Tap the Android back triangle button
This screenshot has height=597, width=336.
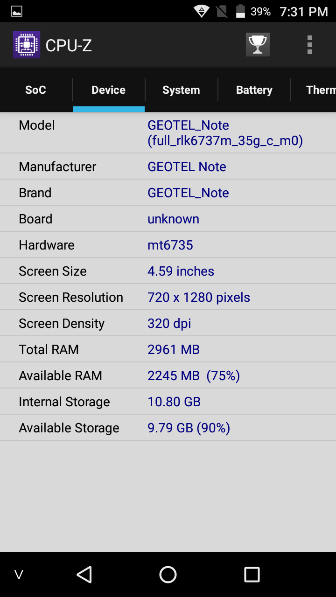tap(84, 575)
